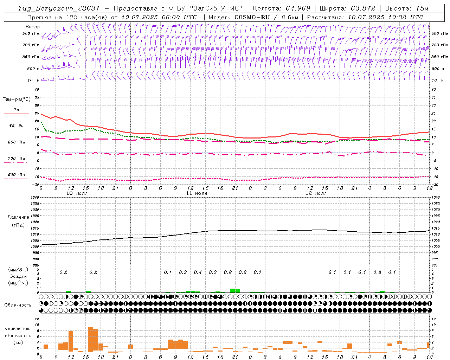Click the tallest green precipitation bar

click(233, 290)
